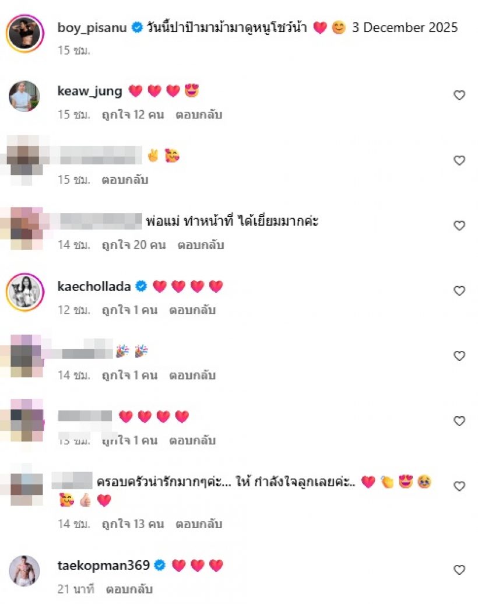Reply to keaw_jung's comment
478x604 pixels.
(x=199, y=115)
